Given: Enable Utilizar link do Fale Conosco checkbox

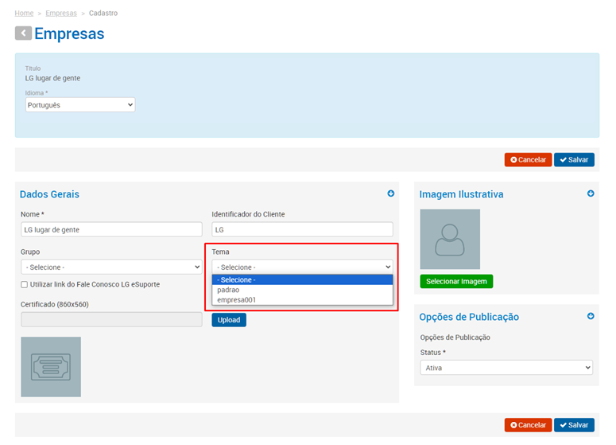Looking at the screenshot, I should point(25,284).
